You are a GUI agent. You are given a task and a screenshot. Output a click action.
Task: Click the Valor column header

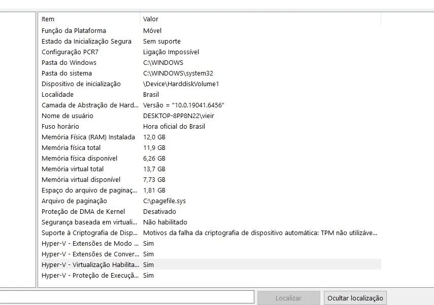[x=260, y=19]
